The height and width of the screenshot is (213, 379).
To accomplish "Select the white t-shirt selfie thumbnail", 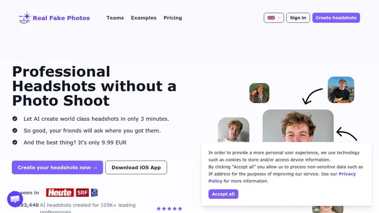I will (234, 130).
